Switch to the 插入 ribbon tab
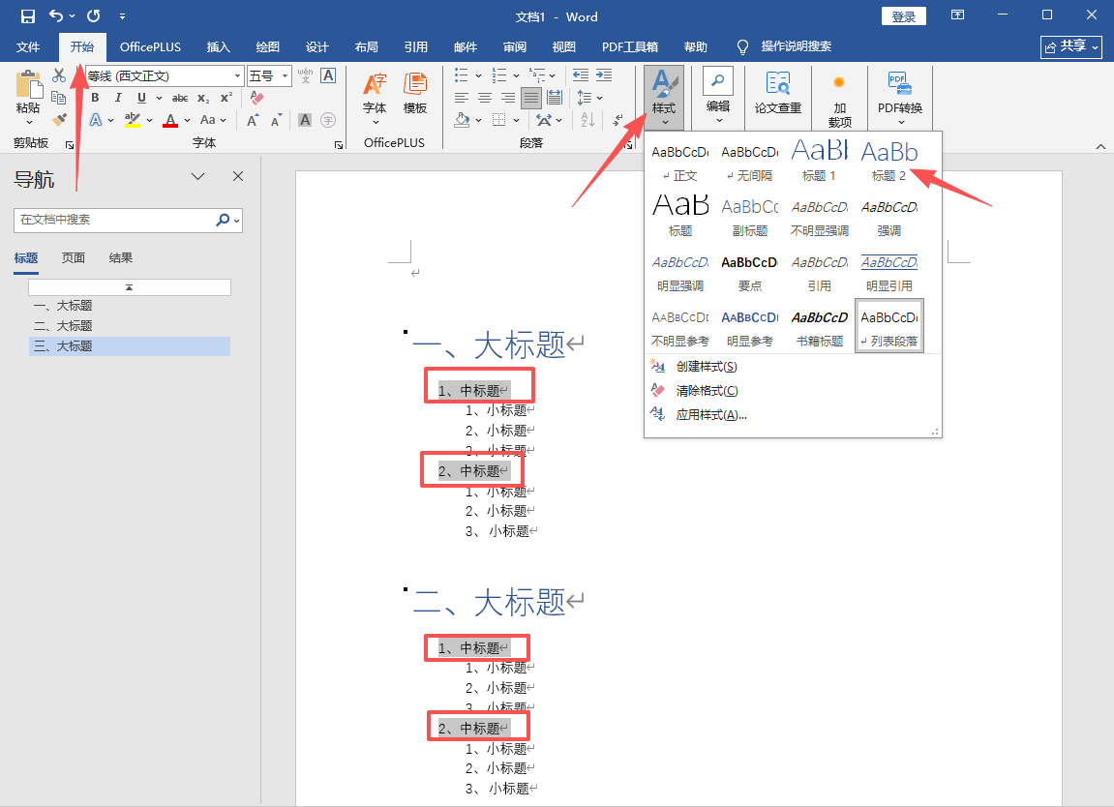 coord(219,46)
